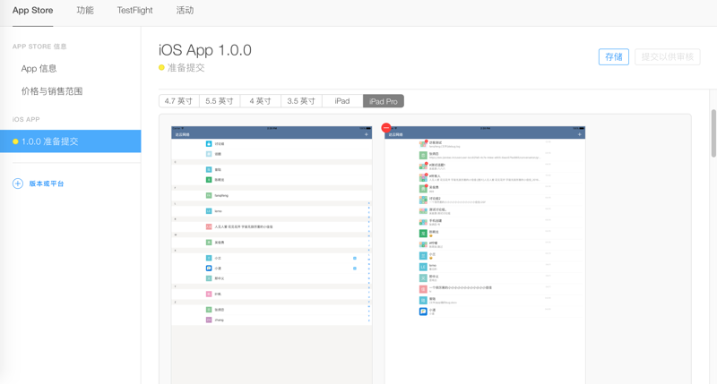Click the iOS App 1.0.0 heading

(x=205, y=50)
